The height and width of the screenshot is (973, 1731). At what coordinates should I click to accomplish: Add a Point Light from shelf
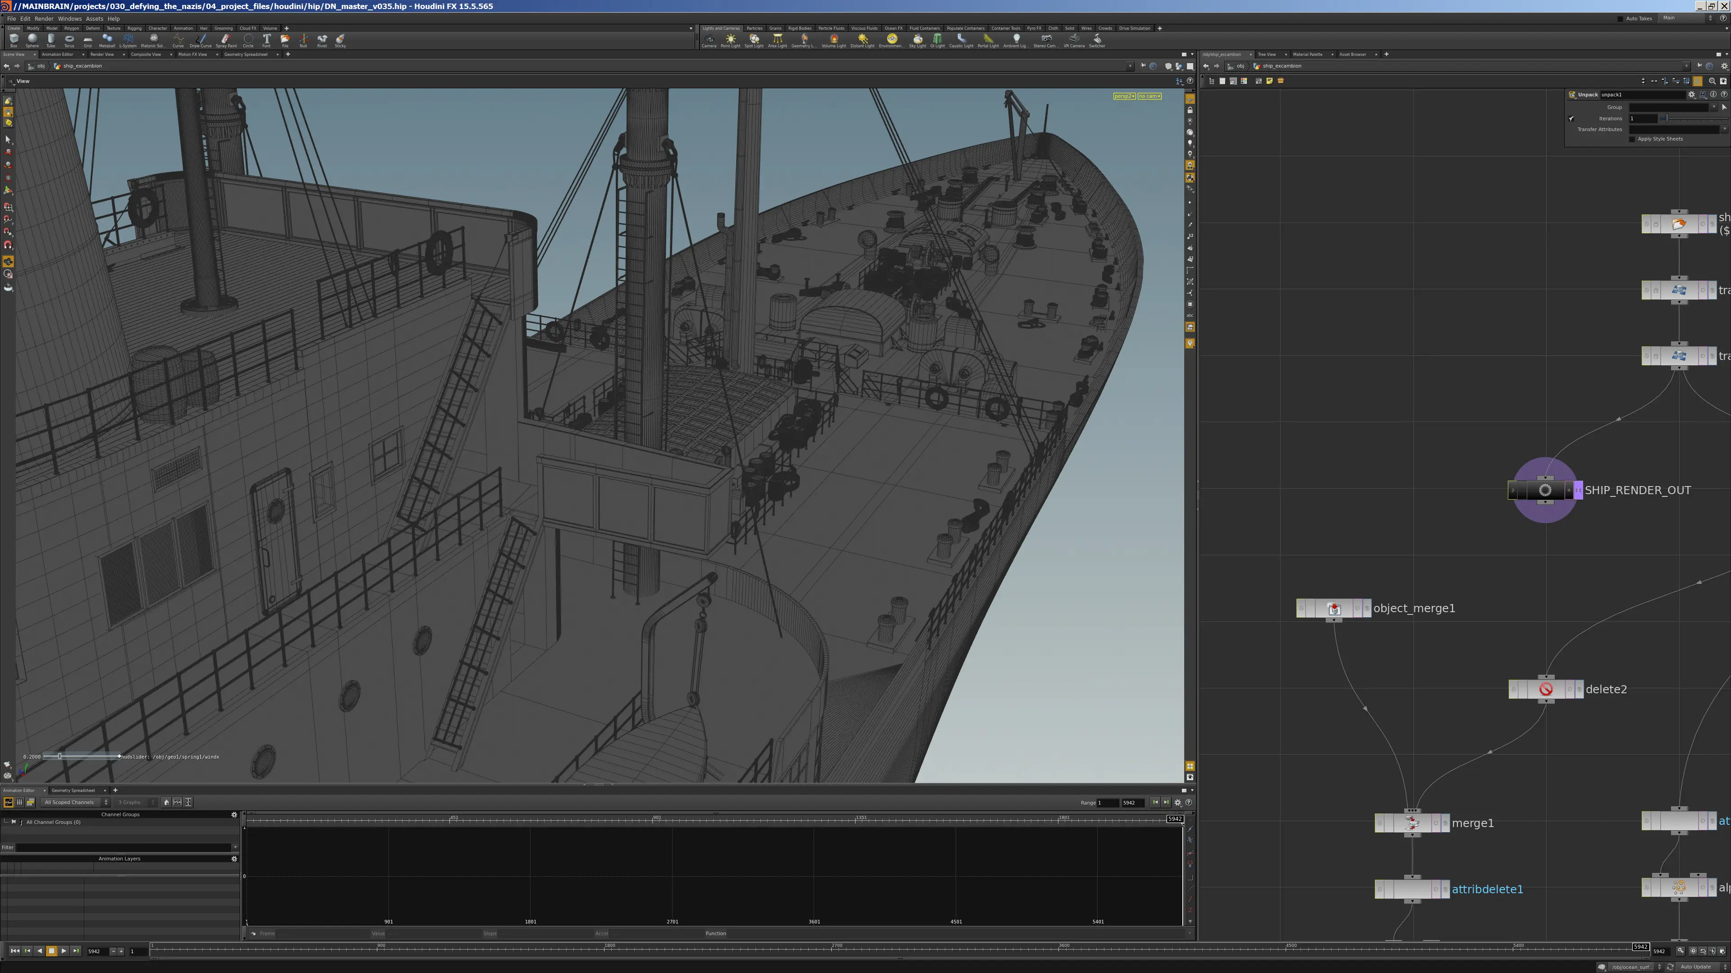[x=730, y=41]
